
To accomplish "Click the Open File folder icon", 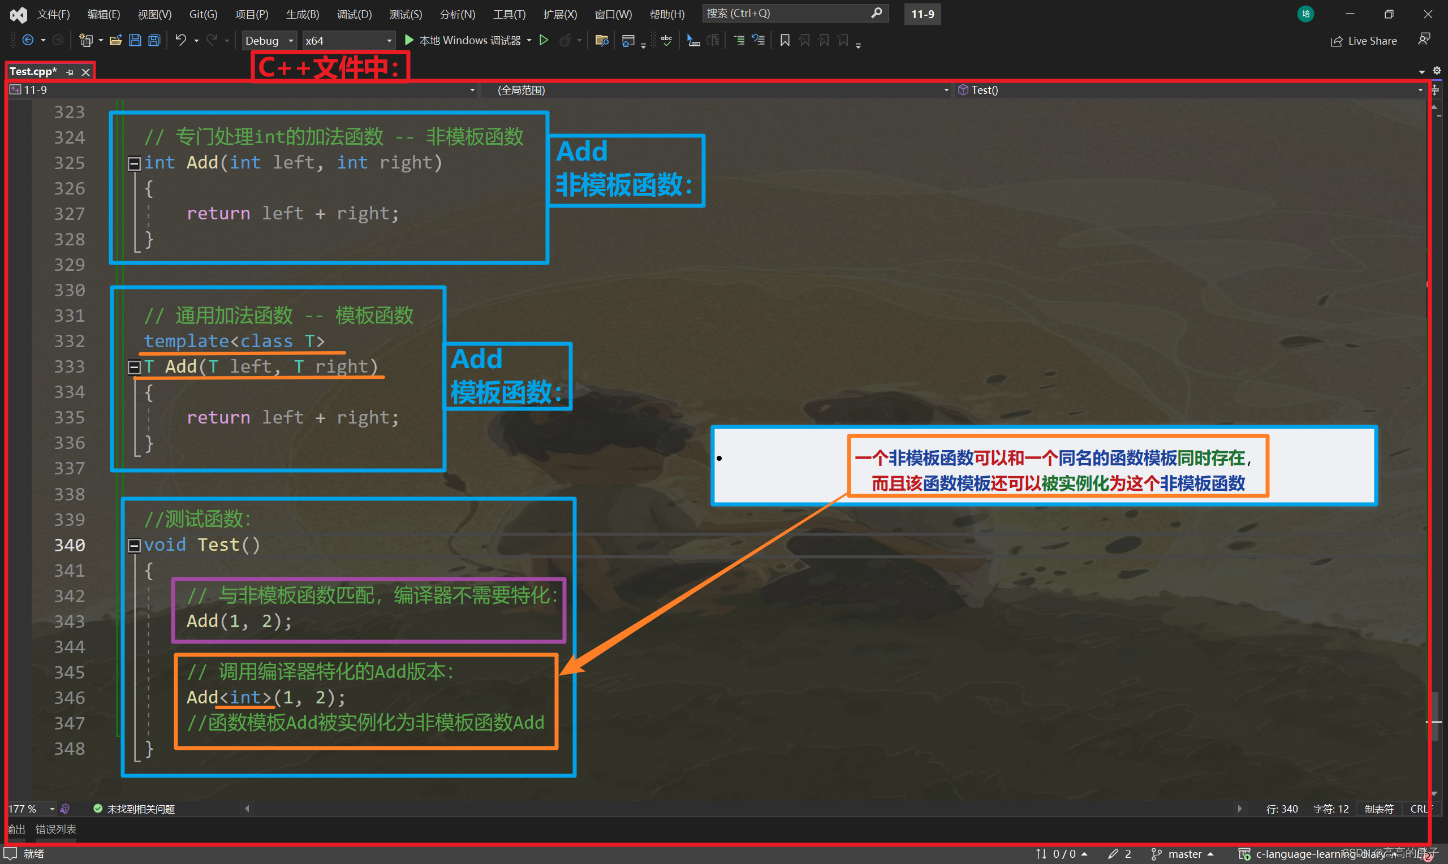I will point(115,40).
